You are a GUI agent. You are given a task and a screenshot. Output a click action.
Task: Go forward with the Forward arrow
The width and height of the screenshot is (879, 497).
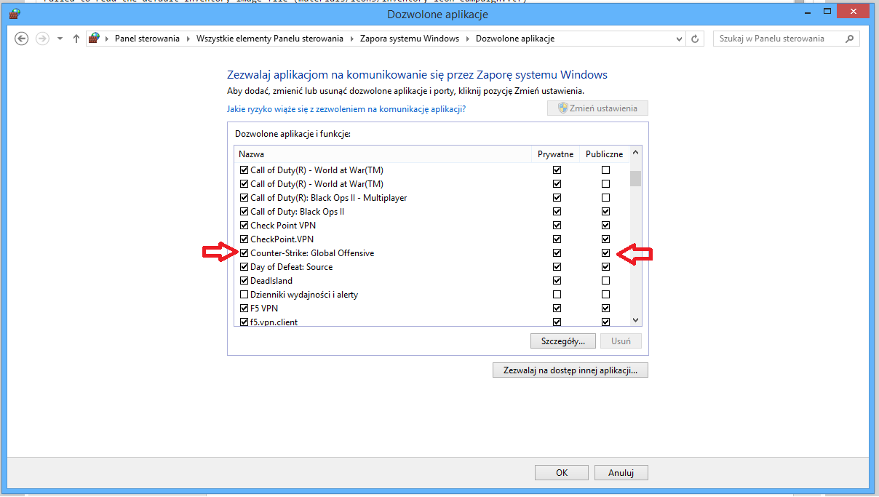42,39
